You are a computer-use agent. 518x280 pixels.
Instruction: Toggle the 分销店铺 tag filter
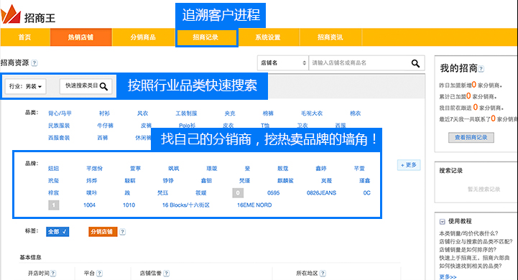pyautogui.click(x=103, y=232)
